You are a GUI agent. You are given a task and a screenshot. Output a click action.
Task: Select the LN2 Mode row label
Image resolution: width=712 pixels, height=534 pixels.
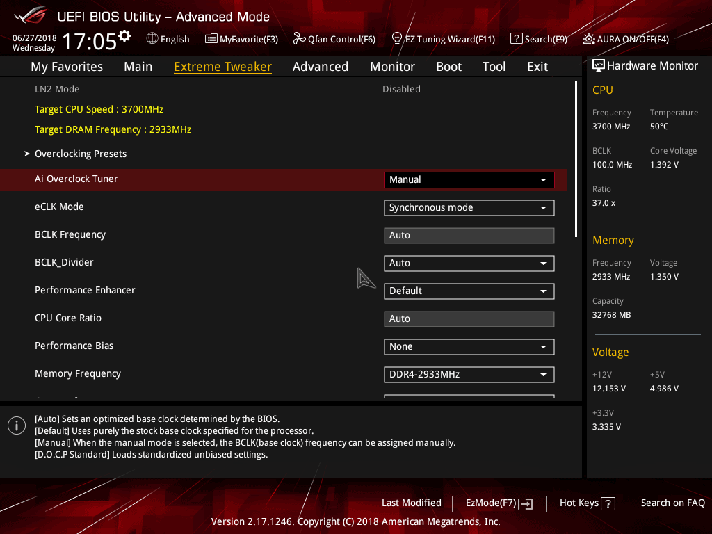point(57,90)
